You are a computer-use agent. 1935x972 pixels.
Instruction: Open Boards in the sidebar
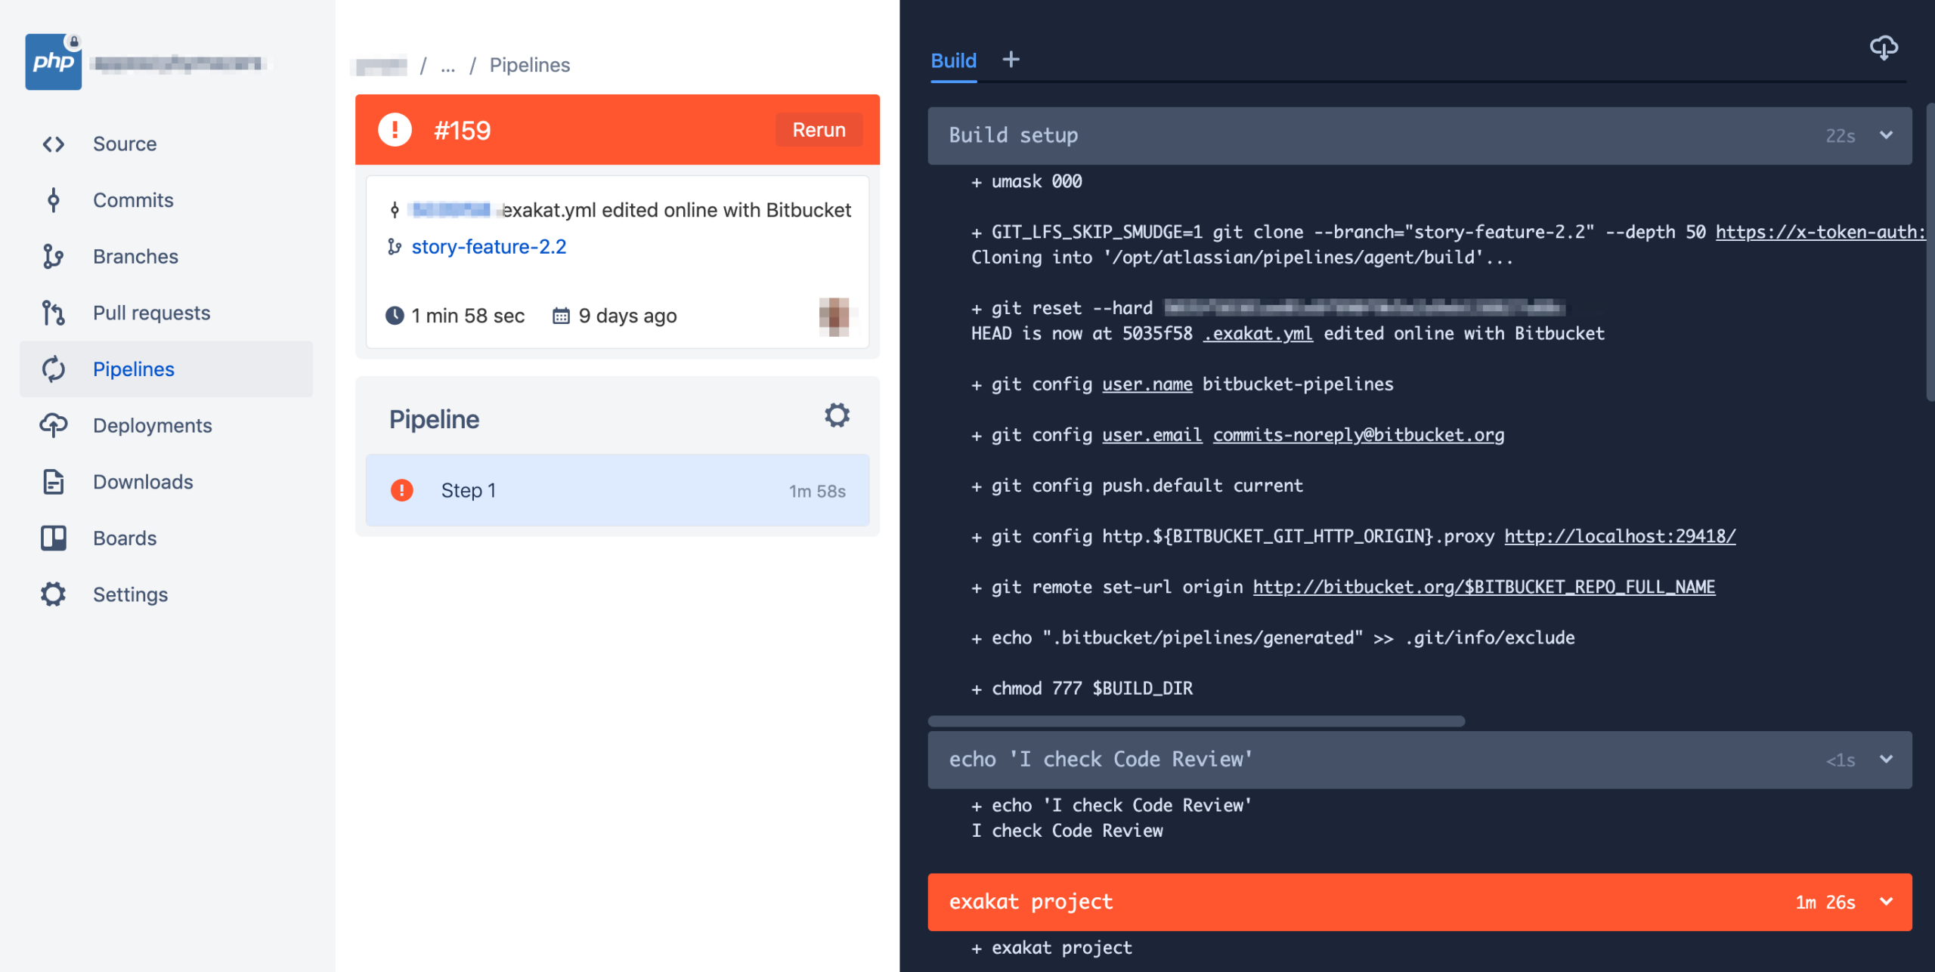(x=166, y=538)
